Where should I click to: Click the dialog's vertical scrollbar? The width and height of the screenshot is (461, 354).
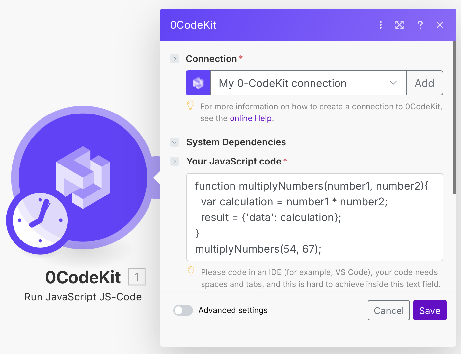(455, 118)
